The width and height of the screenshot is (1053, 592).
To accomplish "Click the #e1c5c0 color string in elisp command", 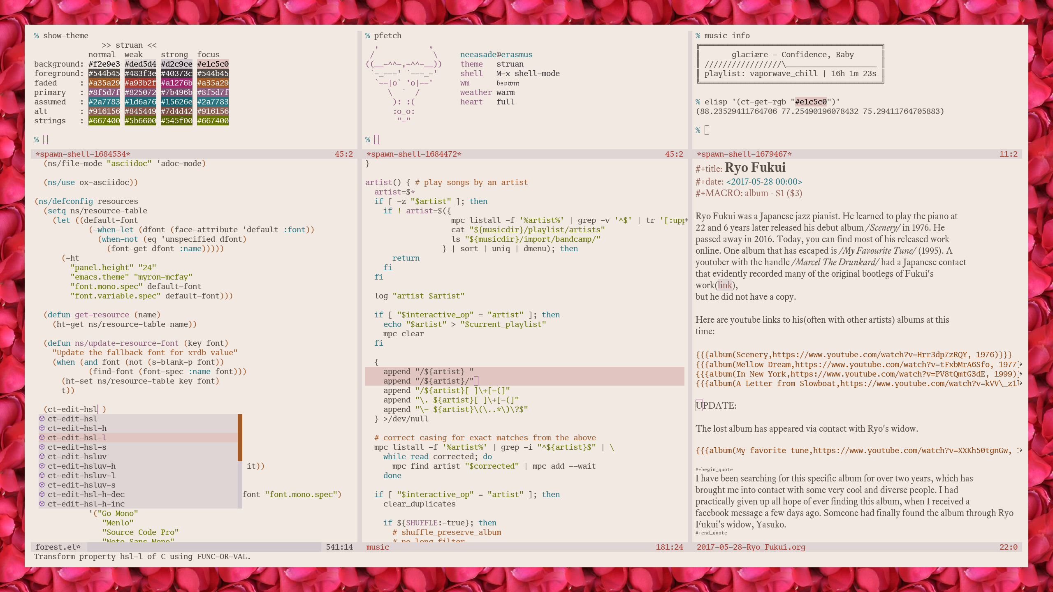I will tap(810, 102).
